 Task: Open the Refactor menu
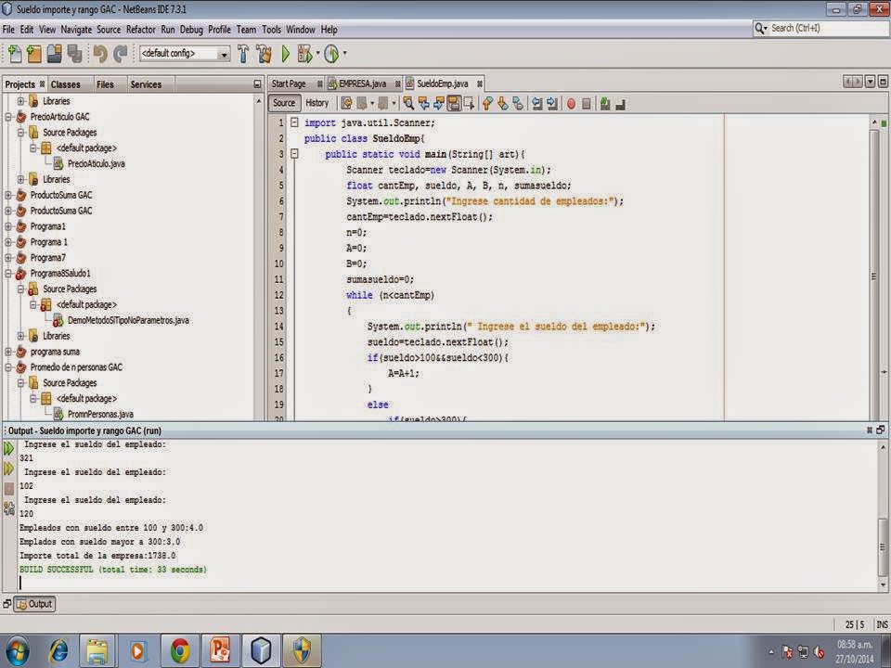pyautogui.click(x=141, y=29)
